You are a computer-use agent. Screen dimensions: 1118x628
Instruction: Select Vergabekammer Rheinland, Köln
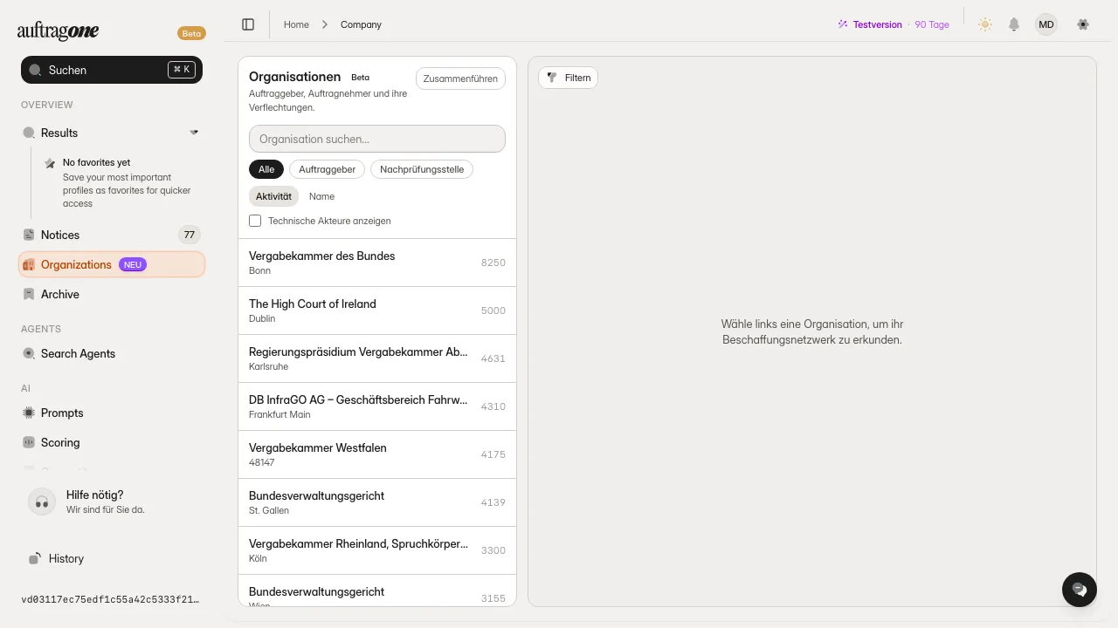click(x=377, y=550)
